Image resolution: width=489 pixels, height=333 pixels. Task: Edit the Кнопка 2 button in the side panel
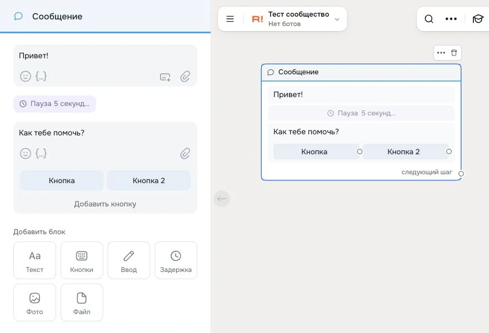point(149,180)
